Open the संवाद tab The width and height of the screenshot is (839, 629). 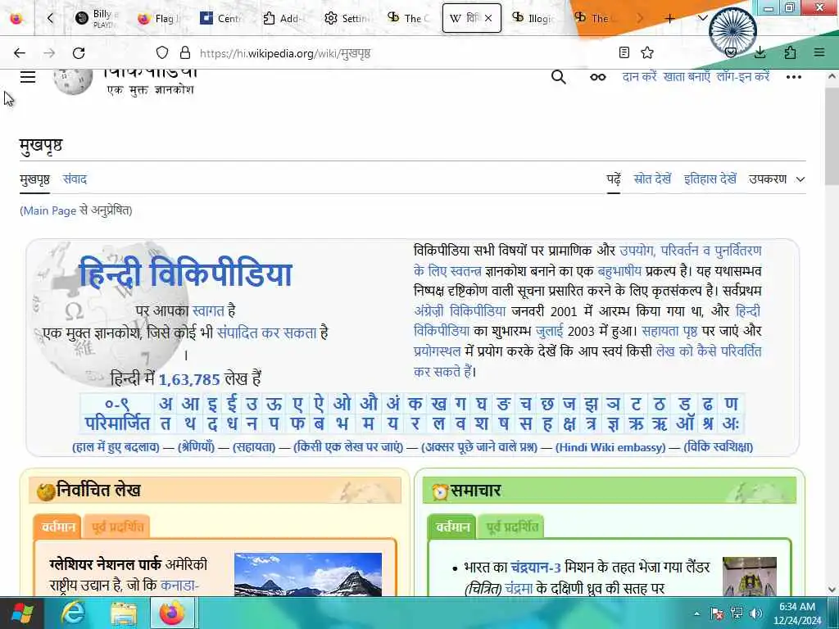tap(75, 179)
